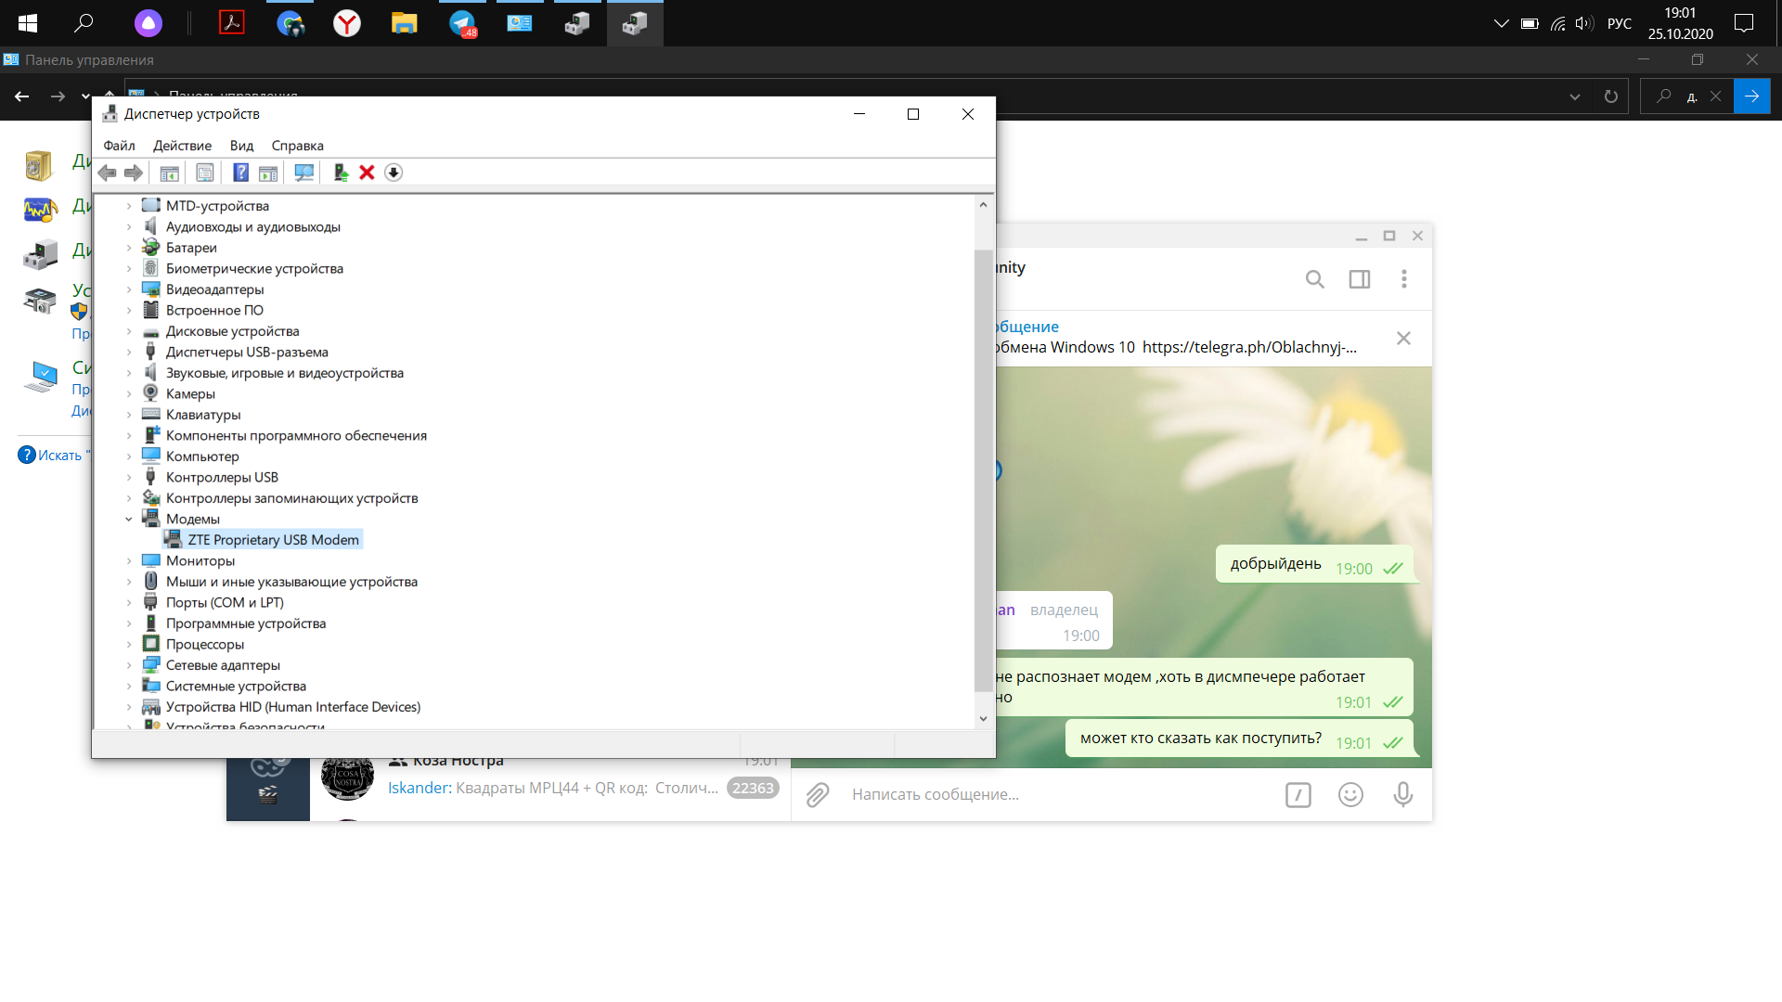
Task: Open Adobe Acrobat from the taskbar
Action: point(232,23)
